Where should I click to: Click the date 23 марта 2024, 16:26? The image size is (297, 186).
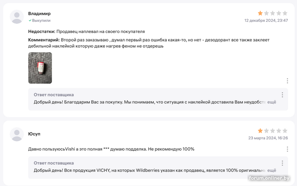tap(268, 138)
